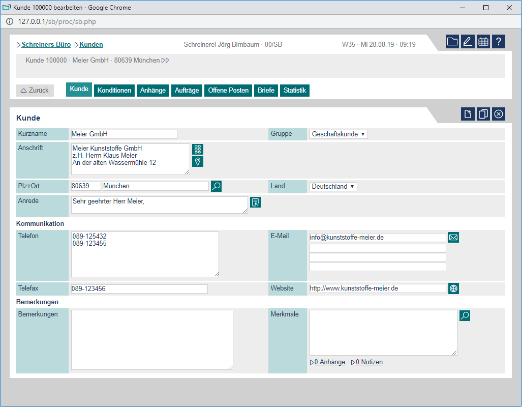The height and width of the screenshot is (407, 522).
Task: Open the Land dropdown showing Deutschland
Action: click(333, 187)
